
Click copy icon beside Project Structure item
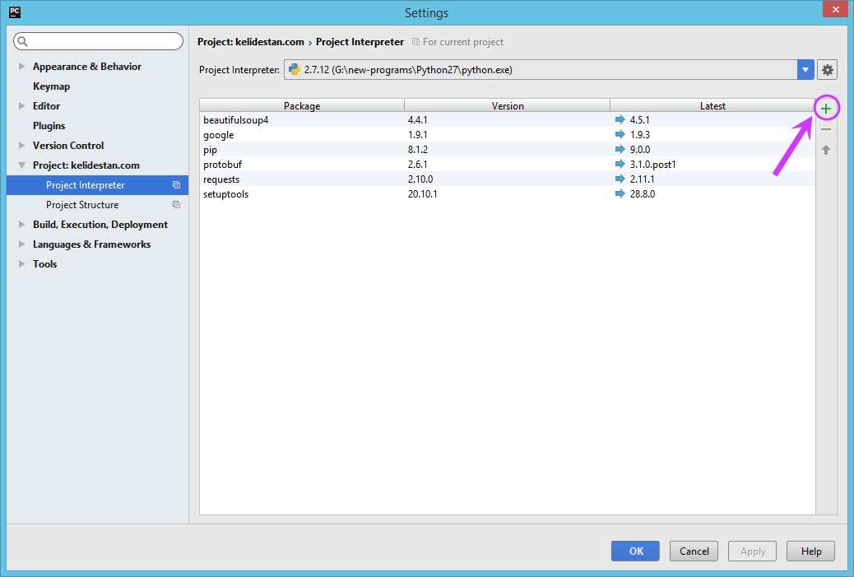(176, 205)
